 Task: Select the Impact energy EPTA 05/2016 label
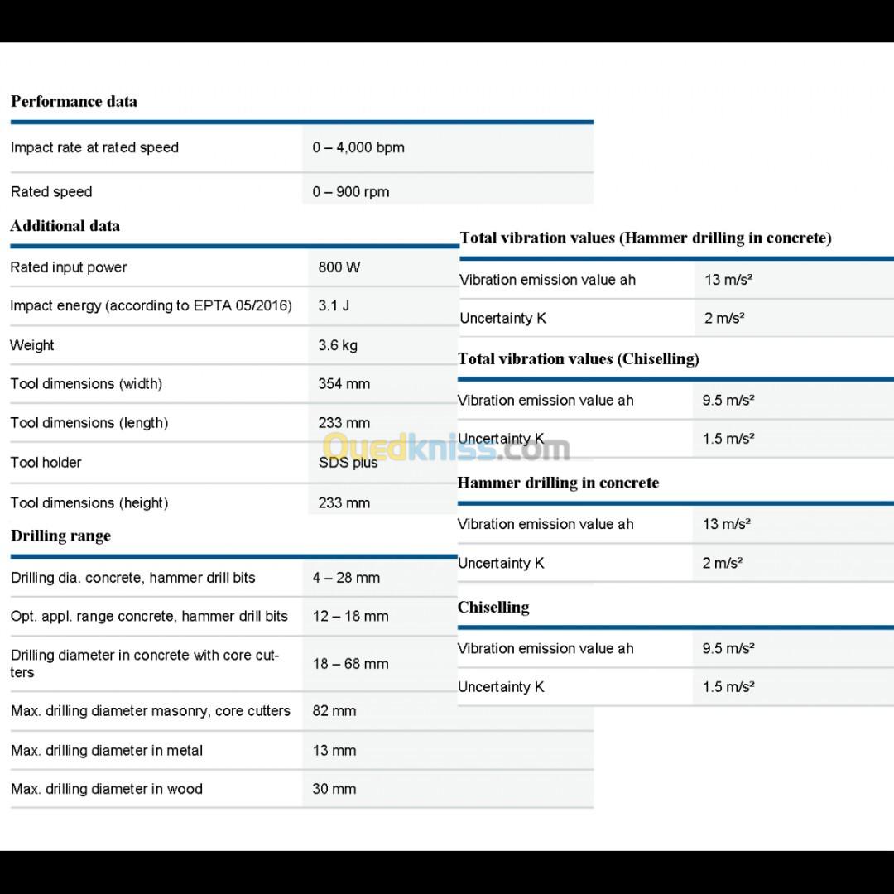pyautogui.click(x=151, y=306)
